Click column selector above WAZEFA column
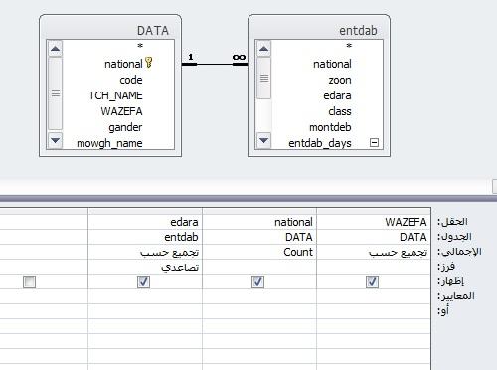Viewport: 497px width, 370px height. 374,211
